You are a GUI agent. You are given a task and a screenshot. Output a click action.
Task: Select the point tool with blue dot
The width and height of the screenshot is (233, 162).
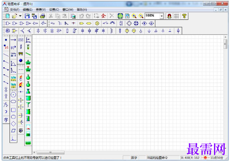click(x=6, y=40)
